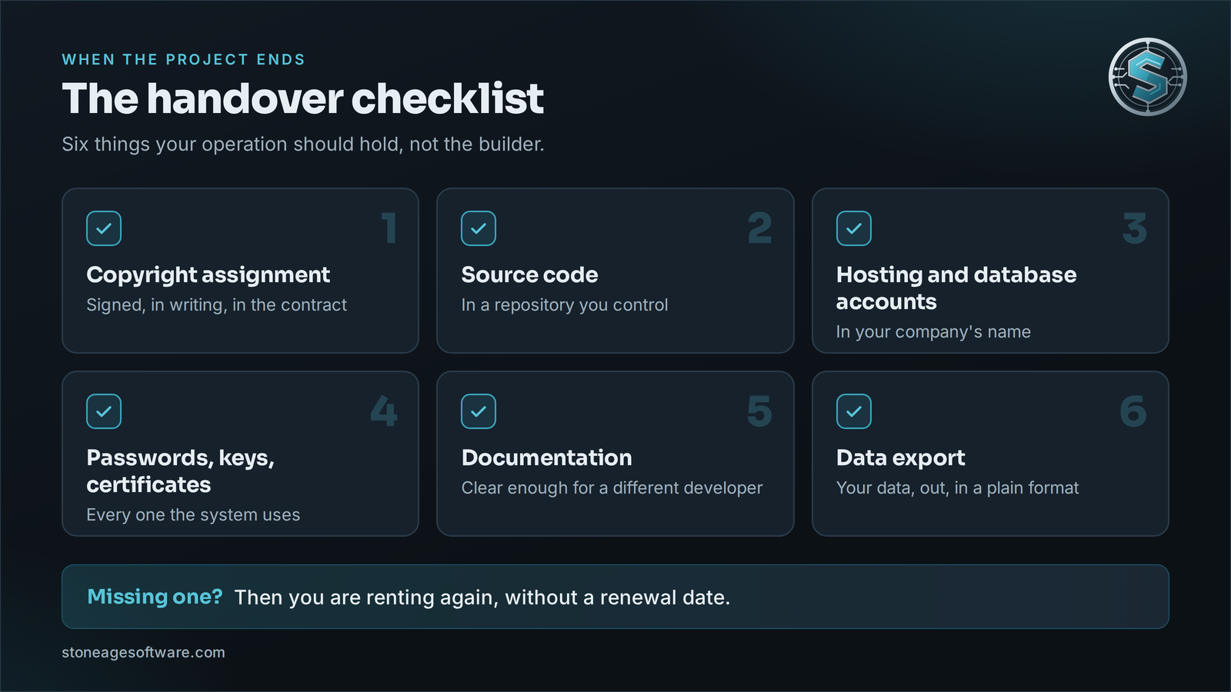Click the number 4 on Passwords card

pos(384,411)
